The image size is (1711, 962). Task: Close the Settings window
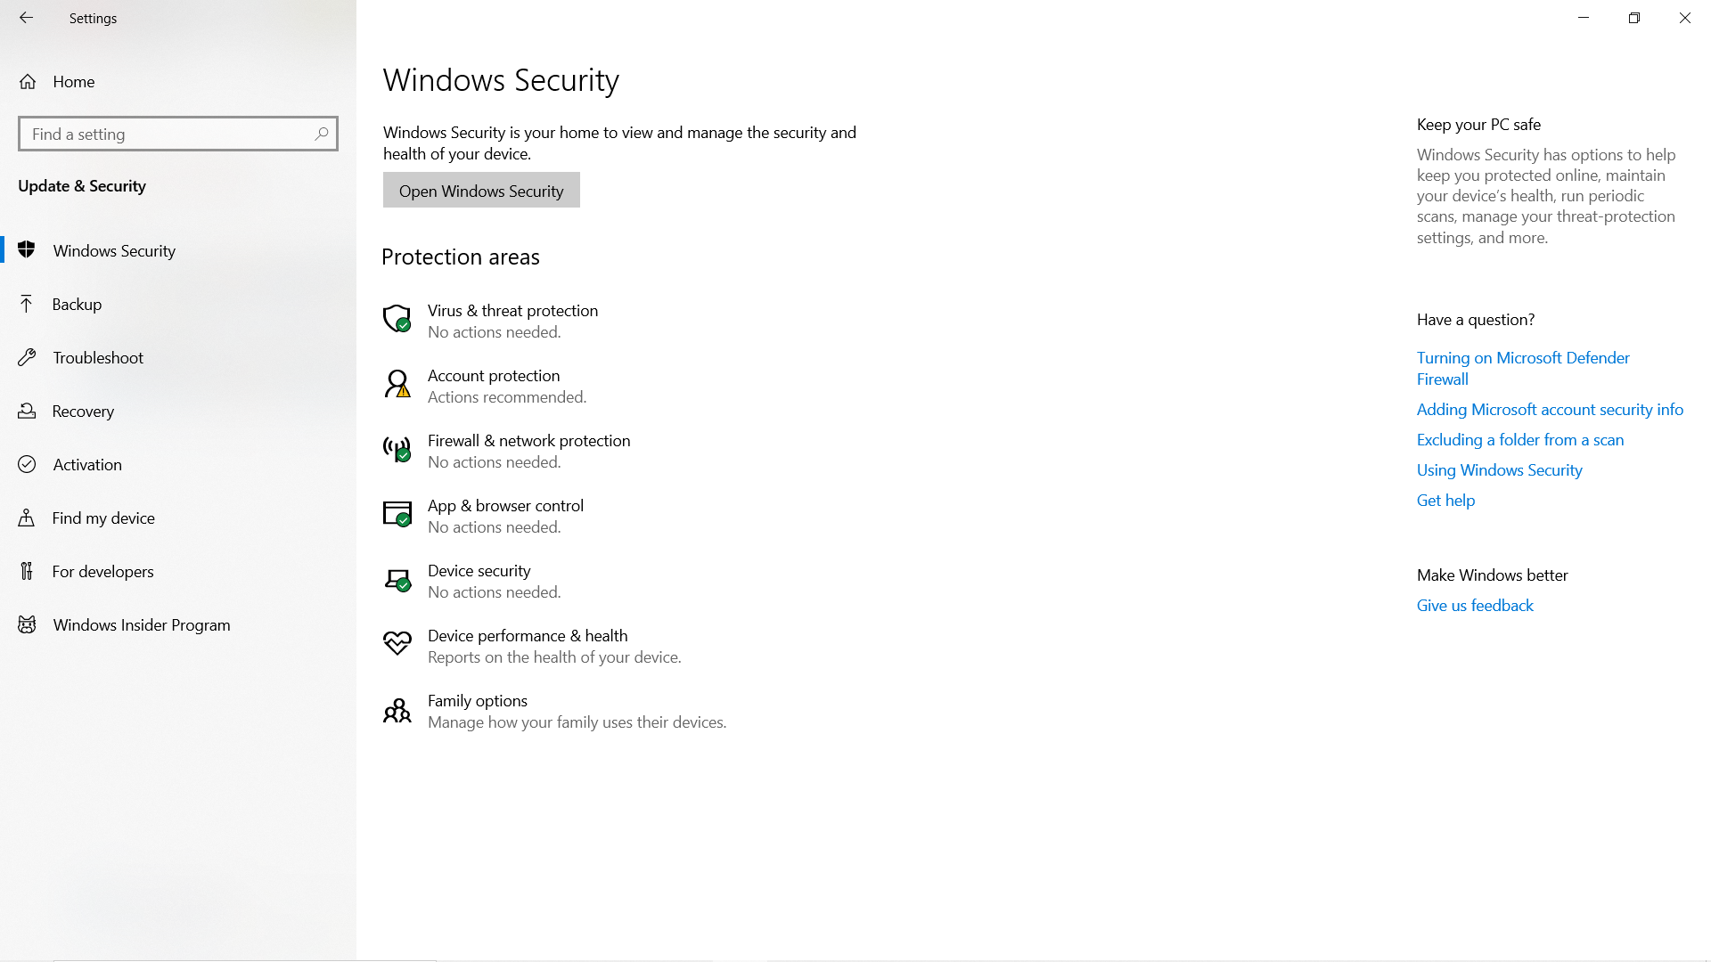click(1685, 18)
